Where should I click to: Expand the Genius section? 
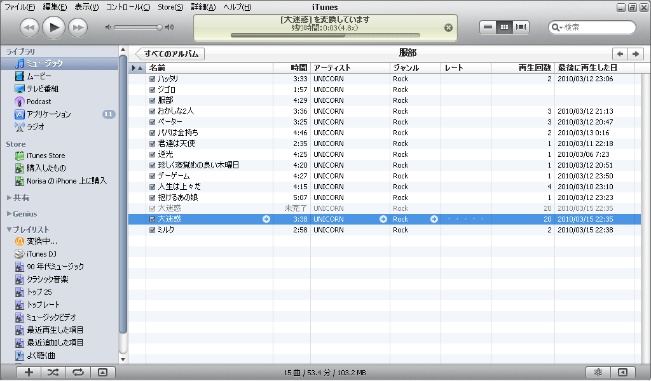tap(9, 213)
